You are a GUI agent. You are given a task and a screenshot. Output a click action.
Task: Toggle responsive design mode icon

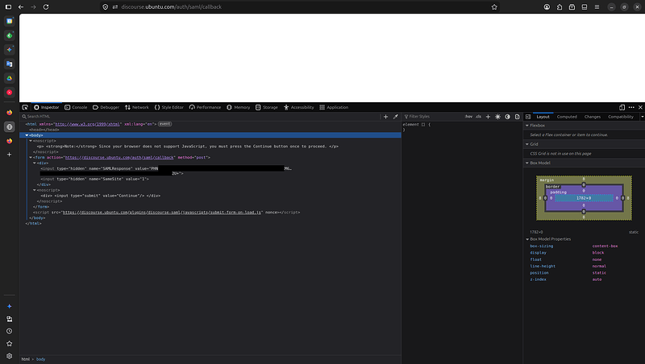[622, 107]
